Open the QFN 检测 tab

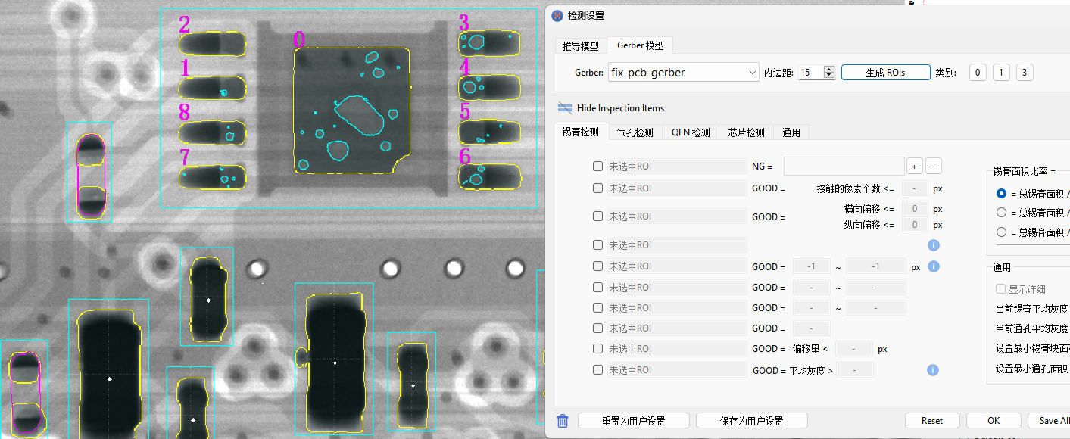coord(691,132)
